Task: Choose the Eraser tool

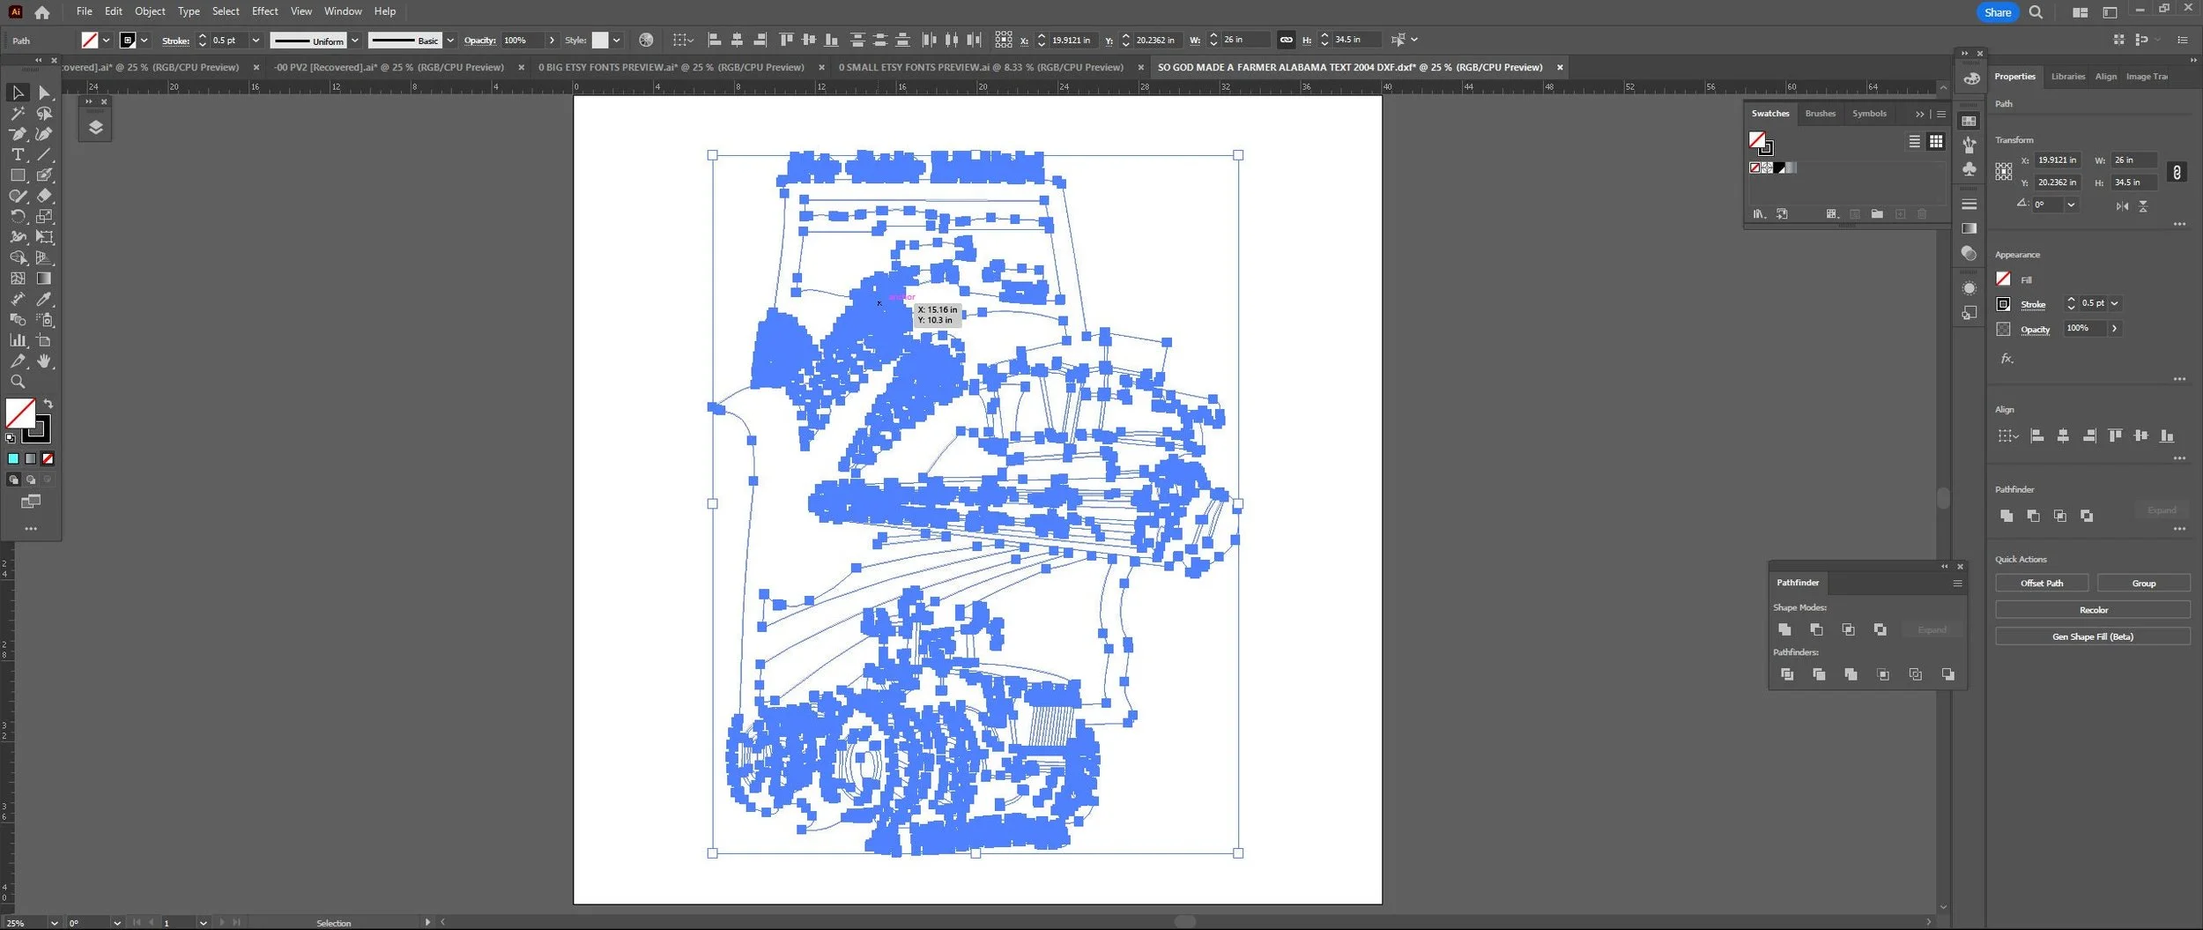Action: (44, 196)
